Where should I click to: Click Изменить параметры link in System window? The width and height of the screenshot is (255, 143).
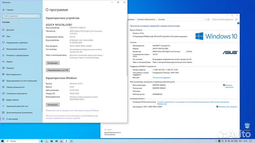tap(229, 86)
